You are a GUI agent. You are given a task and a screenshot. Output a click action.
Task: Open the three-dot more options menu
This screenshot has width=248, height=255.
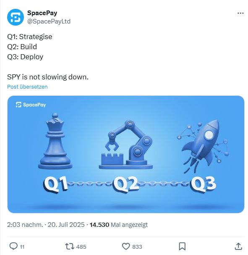coord(240,13)
